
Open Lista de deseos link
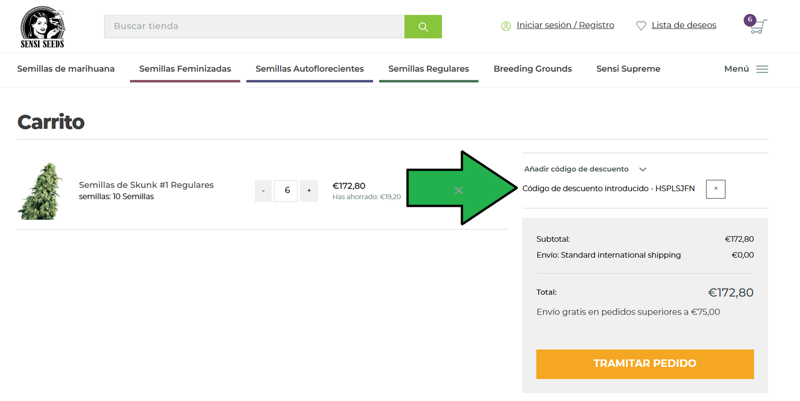pyautogui.click(x=683, y=25)
